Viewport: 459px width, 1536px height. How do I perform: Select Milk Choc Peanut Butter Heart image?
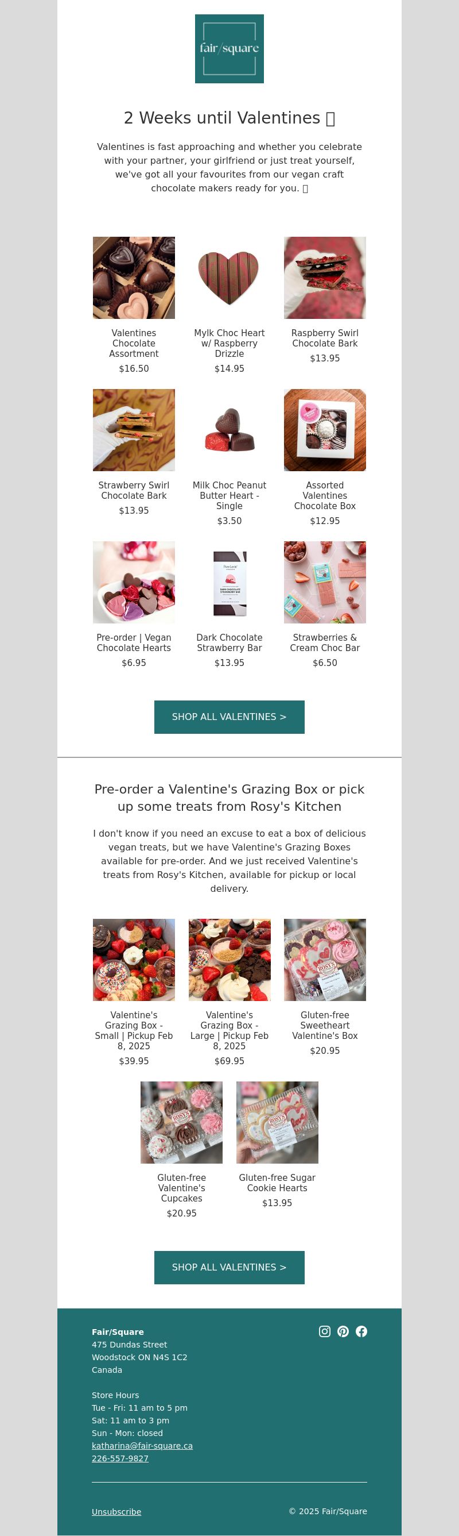click(229, 430)
